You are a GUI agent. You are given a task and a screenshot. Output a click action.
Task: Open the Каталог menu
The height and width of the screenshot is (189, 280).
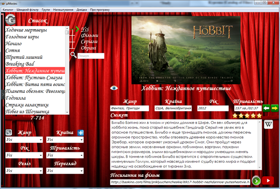[8, 10]
